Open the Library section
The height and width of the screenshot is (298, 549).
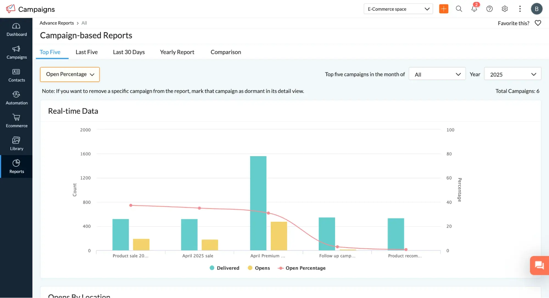(16, 144)
